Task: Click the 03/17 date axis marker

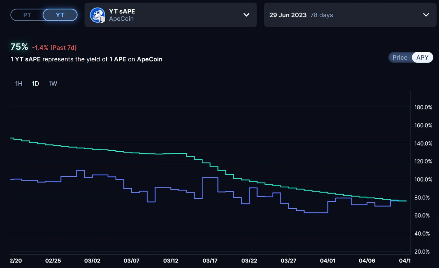Action: click(x=210, y=261)
